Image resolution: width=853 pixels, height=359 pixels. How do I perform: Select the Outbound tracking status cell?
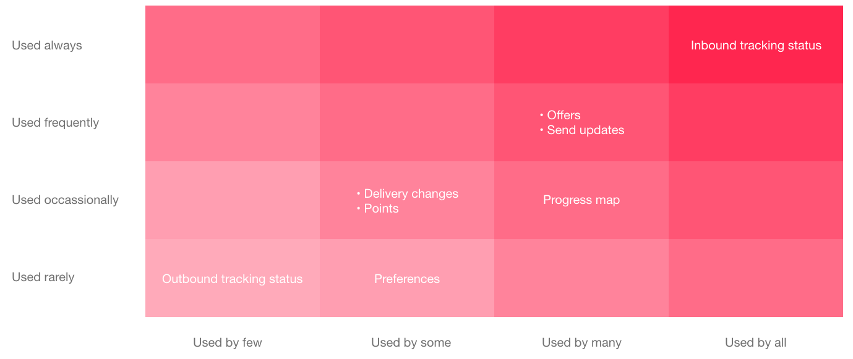point(233,279)
